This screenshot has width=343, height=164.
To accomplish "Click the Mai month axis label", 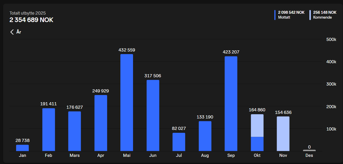I will [127, 155].
